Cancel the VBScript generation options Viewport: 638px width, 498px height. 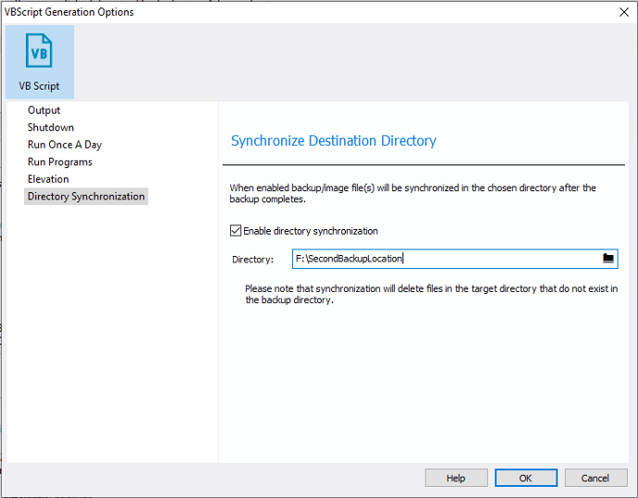point(595,478)
